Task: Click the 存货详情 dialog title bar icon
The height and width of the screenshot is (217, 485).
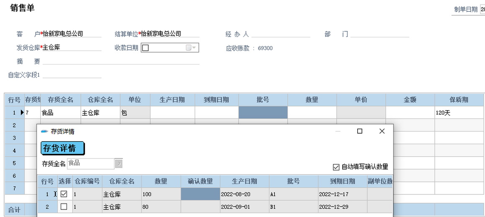Action: (44, 132)
